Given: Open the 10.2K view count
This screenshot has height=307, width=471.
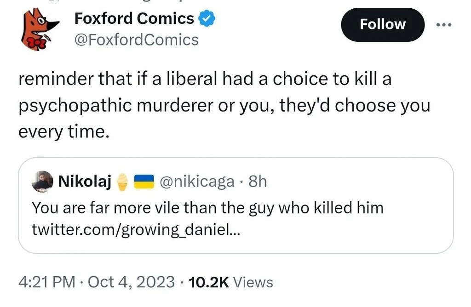Looking at the screenshot, I should click(209, 282).
